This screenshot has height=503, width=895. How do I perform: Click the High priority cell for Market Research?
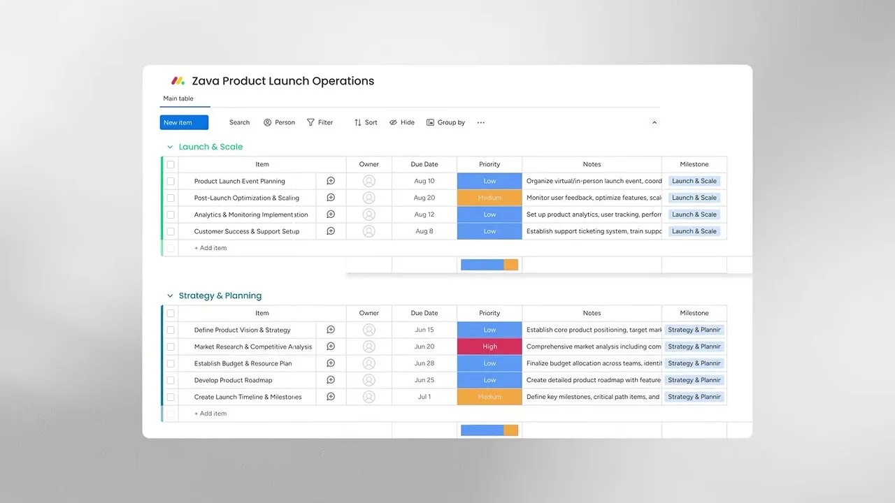pos(489,347)
